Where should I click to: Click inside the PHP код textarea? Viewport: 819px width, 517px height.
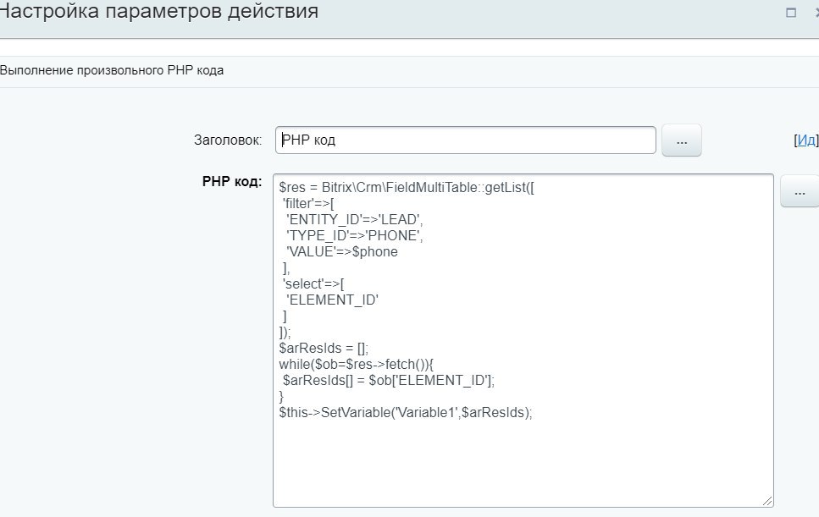(523, 341)
